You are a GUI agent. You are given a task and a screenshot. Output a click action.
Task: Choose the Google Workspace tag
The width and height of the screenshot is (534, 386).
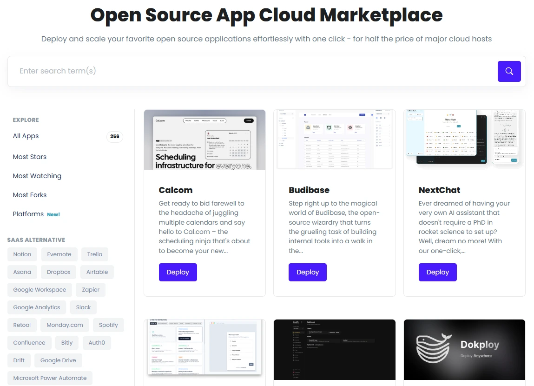(40, 290)
